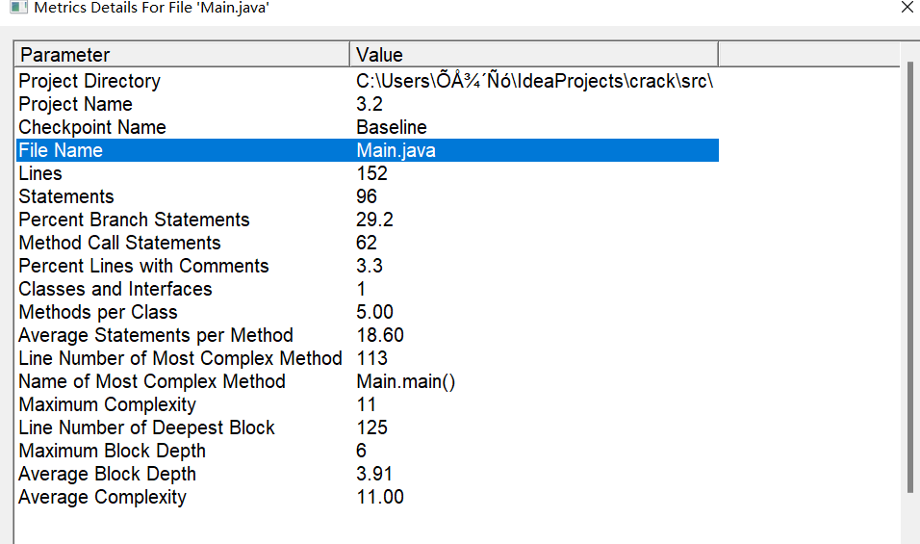Click the Value column header
The height and width of the screenshot is (544, 920).
tap(533, 54)
